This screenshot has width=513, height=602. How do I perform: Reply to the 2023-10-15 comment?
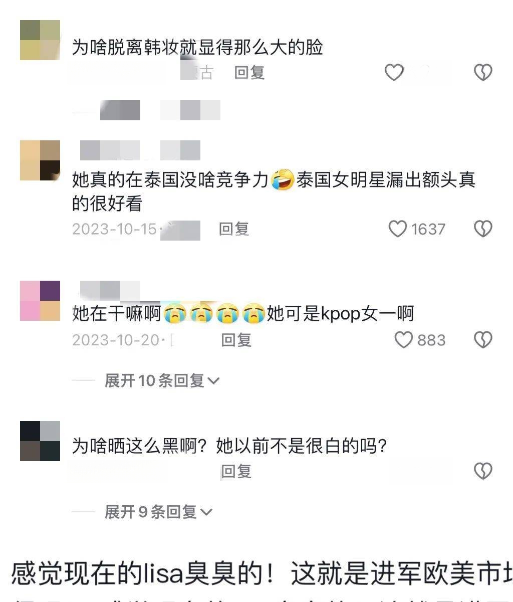point(234,229)
